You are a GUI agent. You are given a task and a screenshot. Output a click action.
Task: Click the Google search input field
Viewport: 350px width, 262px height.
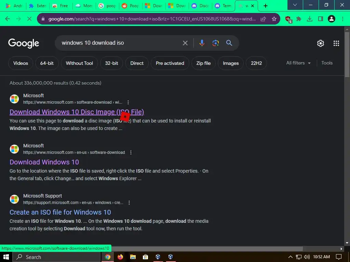(x=121, y=43)
